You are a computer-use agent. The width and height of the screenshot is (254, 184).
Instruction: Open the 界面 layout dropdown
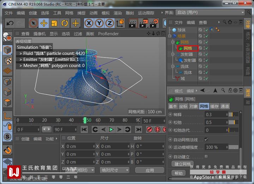click(210, 12)
